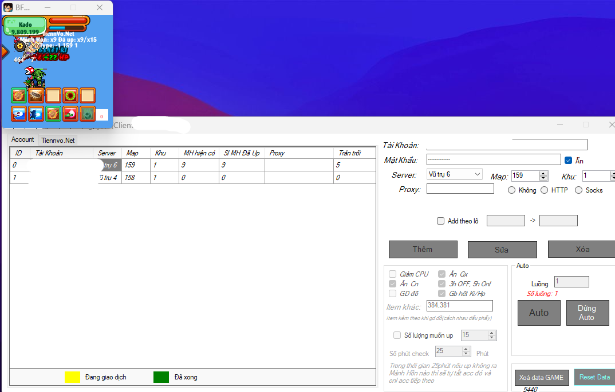
Task: Click the faded green skill in bottom row
Action: tap(88, 114)
